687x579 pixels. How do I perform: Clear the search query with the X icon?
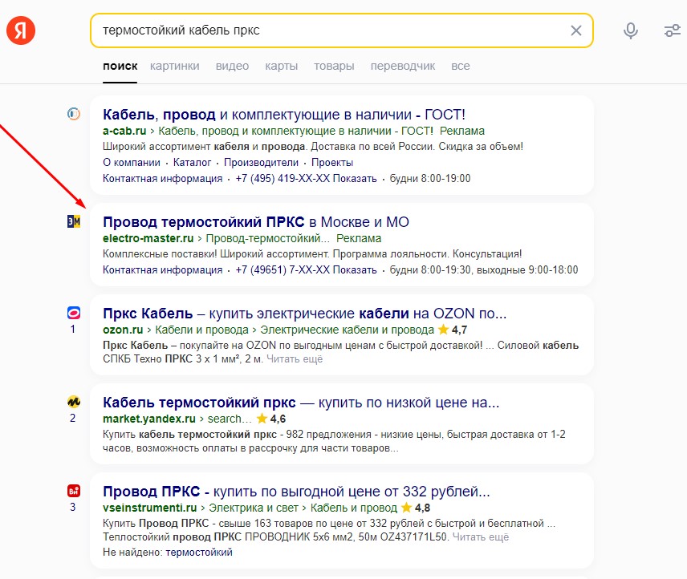(575, 30)
